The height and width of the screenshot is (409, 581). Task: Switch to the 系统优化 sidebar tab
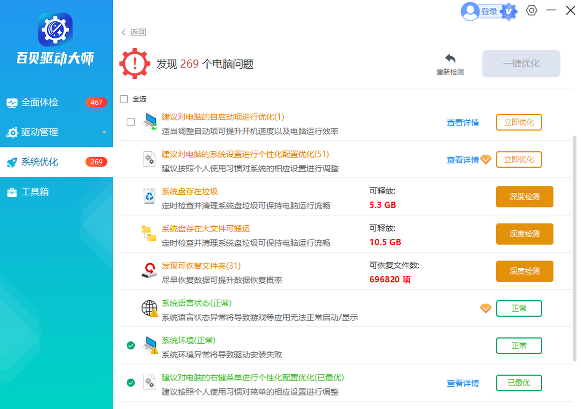click(x=39, y=162)
